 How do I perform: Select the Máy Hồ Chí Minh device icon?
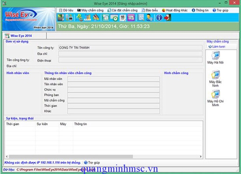click(x=216, y=98)
